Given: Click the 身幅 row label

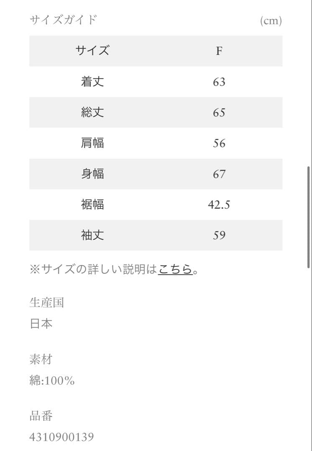Looking at the screenshot, I should coord(92,174).
